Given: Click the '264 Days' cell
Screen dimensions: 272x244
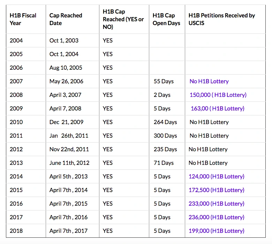Looking at the screenshot, I should [x=167, y=122].
